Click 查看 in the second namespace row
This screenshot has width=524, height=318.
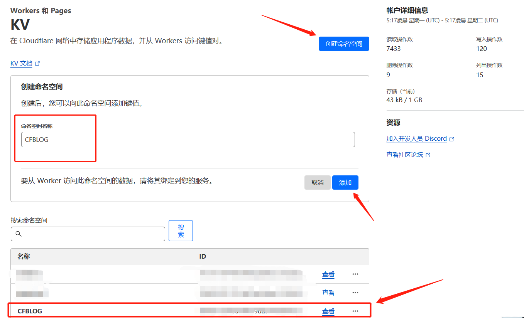pyautogui.click(x=328, y=293)
